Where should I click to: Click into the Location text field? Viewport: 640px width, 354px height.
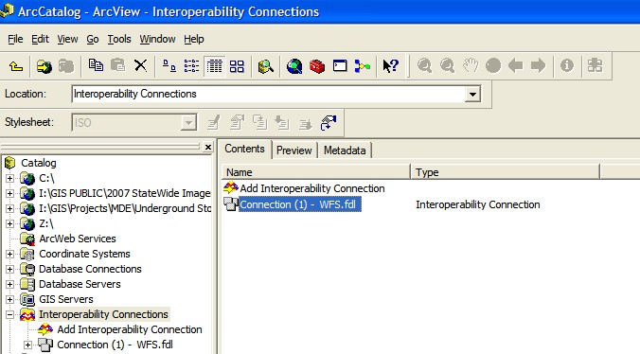tap(268, 95)
